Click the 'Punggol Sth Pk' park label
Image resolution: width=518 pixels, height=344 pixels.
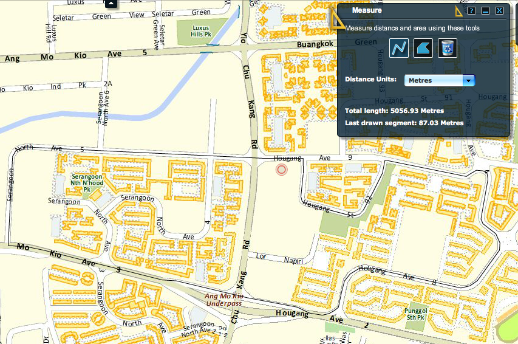[x=415, y=314]
